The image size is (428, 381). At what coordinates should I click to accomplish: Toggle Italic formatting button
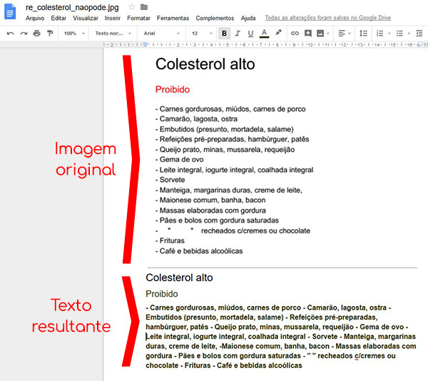tap(238, 34)
